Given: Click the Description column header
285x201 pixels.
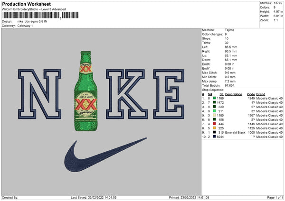Looking at the screenshot, I should click(x=234, y=94).
